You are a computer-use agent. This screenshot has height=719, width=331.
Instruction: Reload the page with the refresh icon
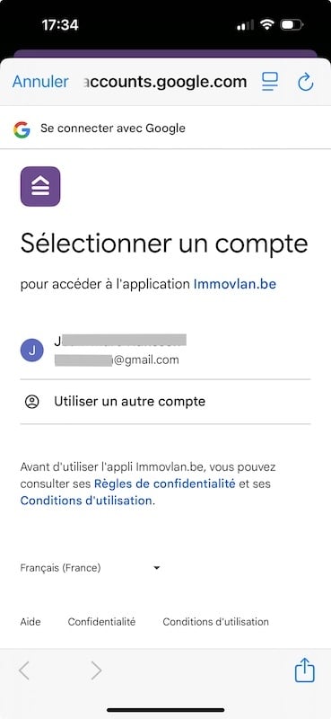coord(305,83)
